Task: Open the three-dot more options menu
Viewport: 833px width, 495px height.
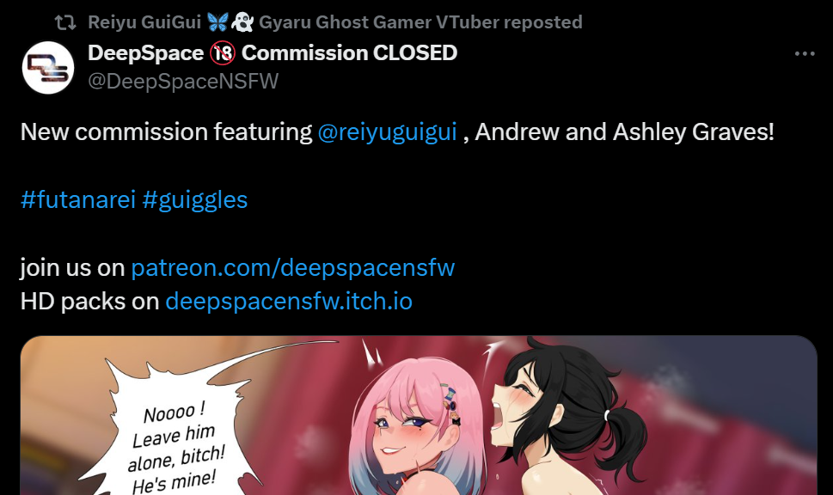Action: coord(805,53)
